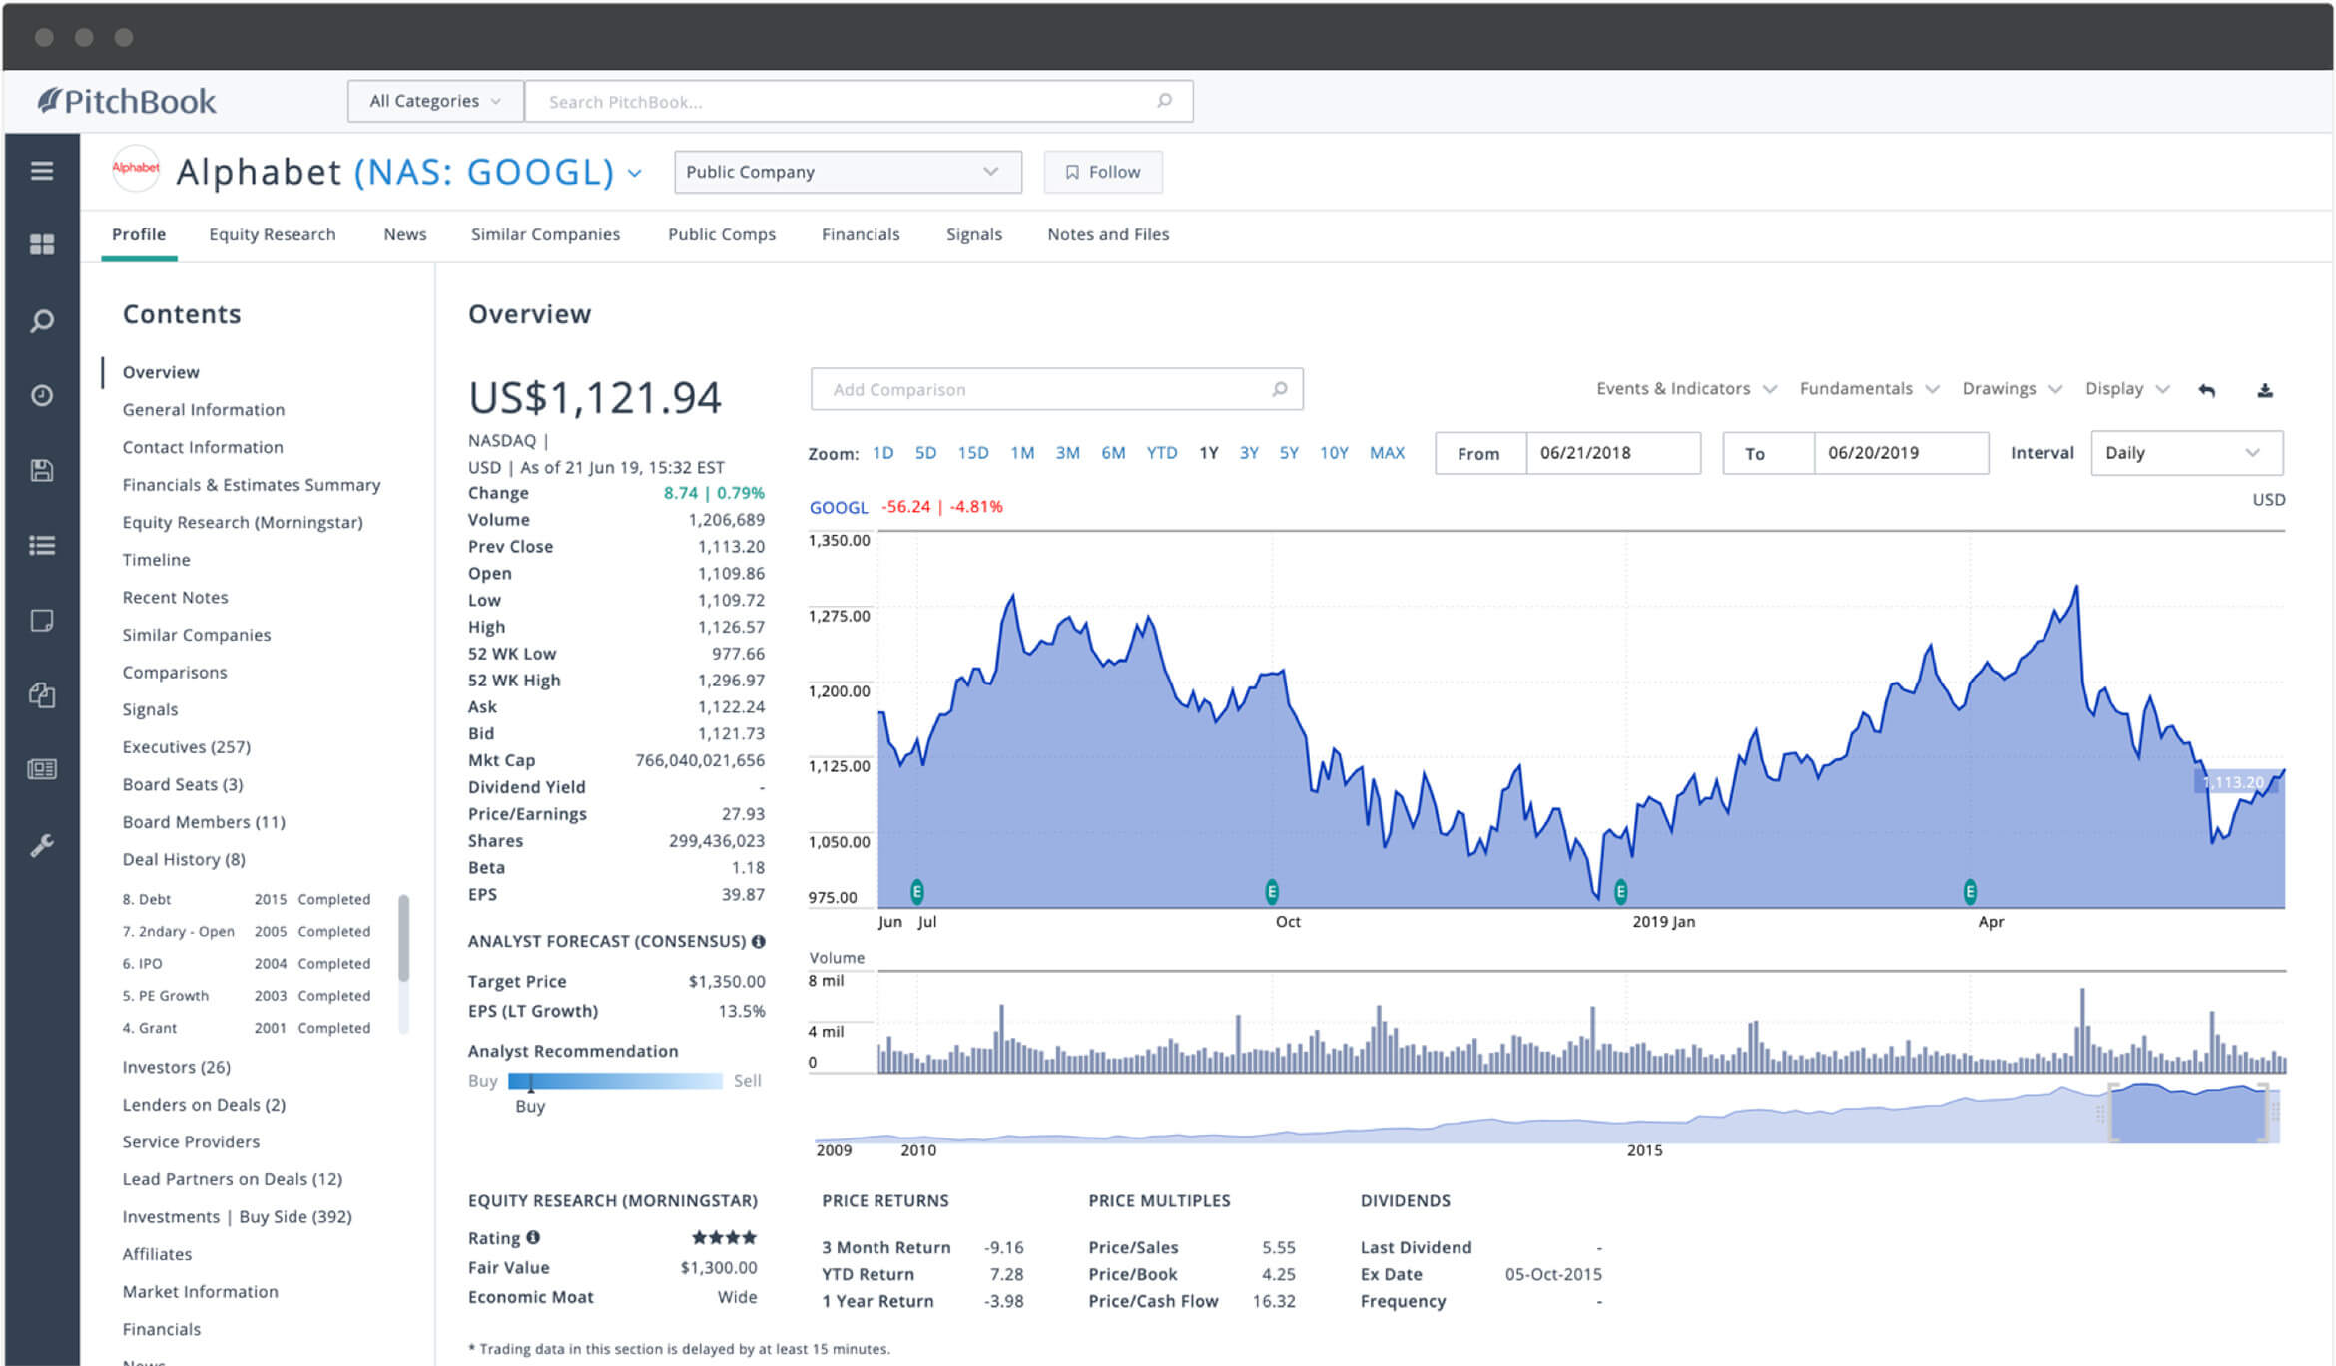Expand the Drawings menu
This screenshot has width=2336, height=1366.
point(2012,388)
